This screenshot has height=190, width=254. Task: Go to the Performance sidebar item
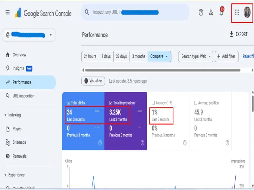[x=28, y=82]
